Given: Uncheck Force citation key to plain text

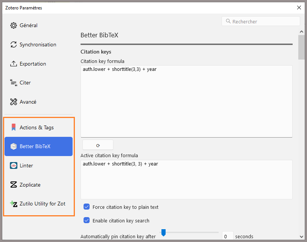Looking at the screenshot, I should click(x=87, y=207).
